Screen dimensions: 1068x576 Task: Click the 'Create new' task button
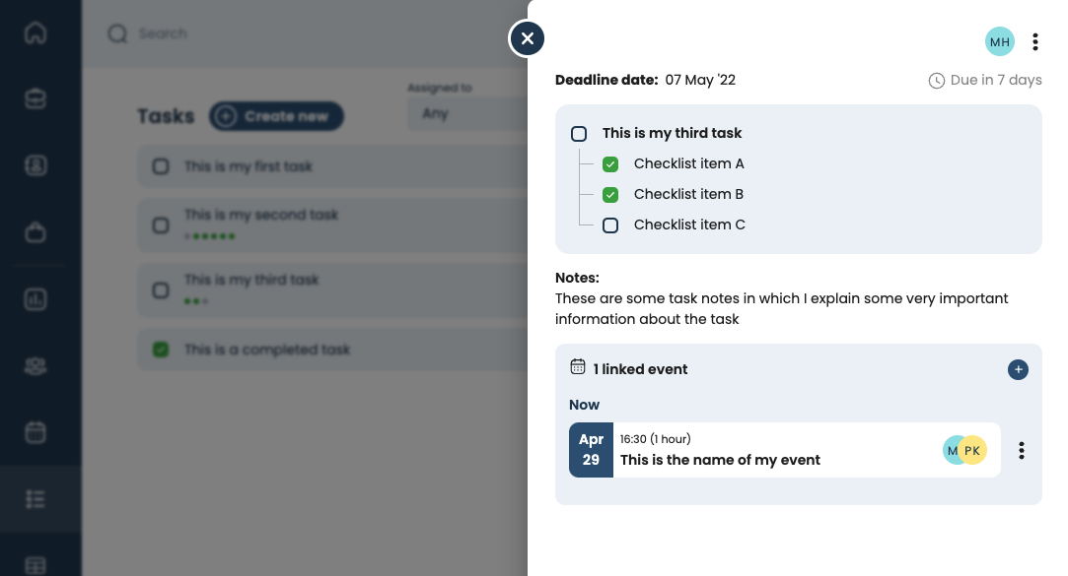coord(276,116)
